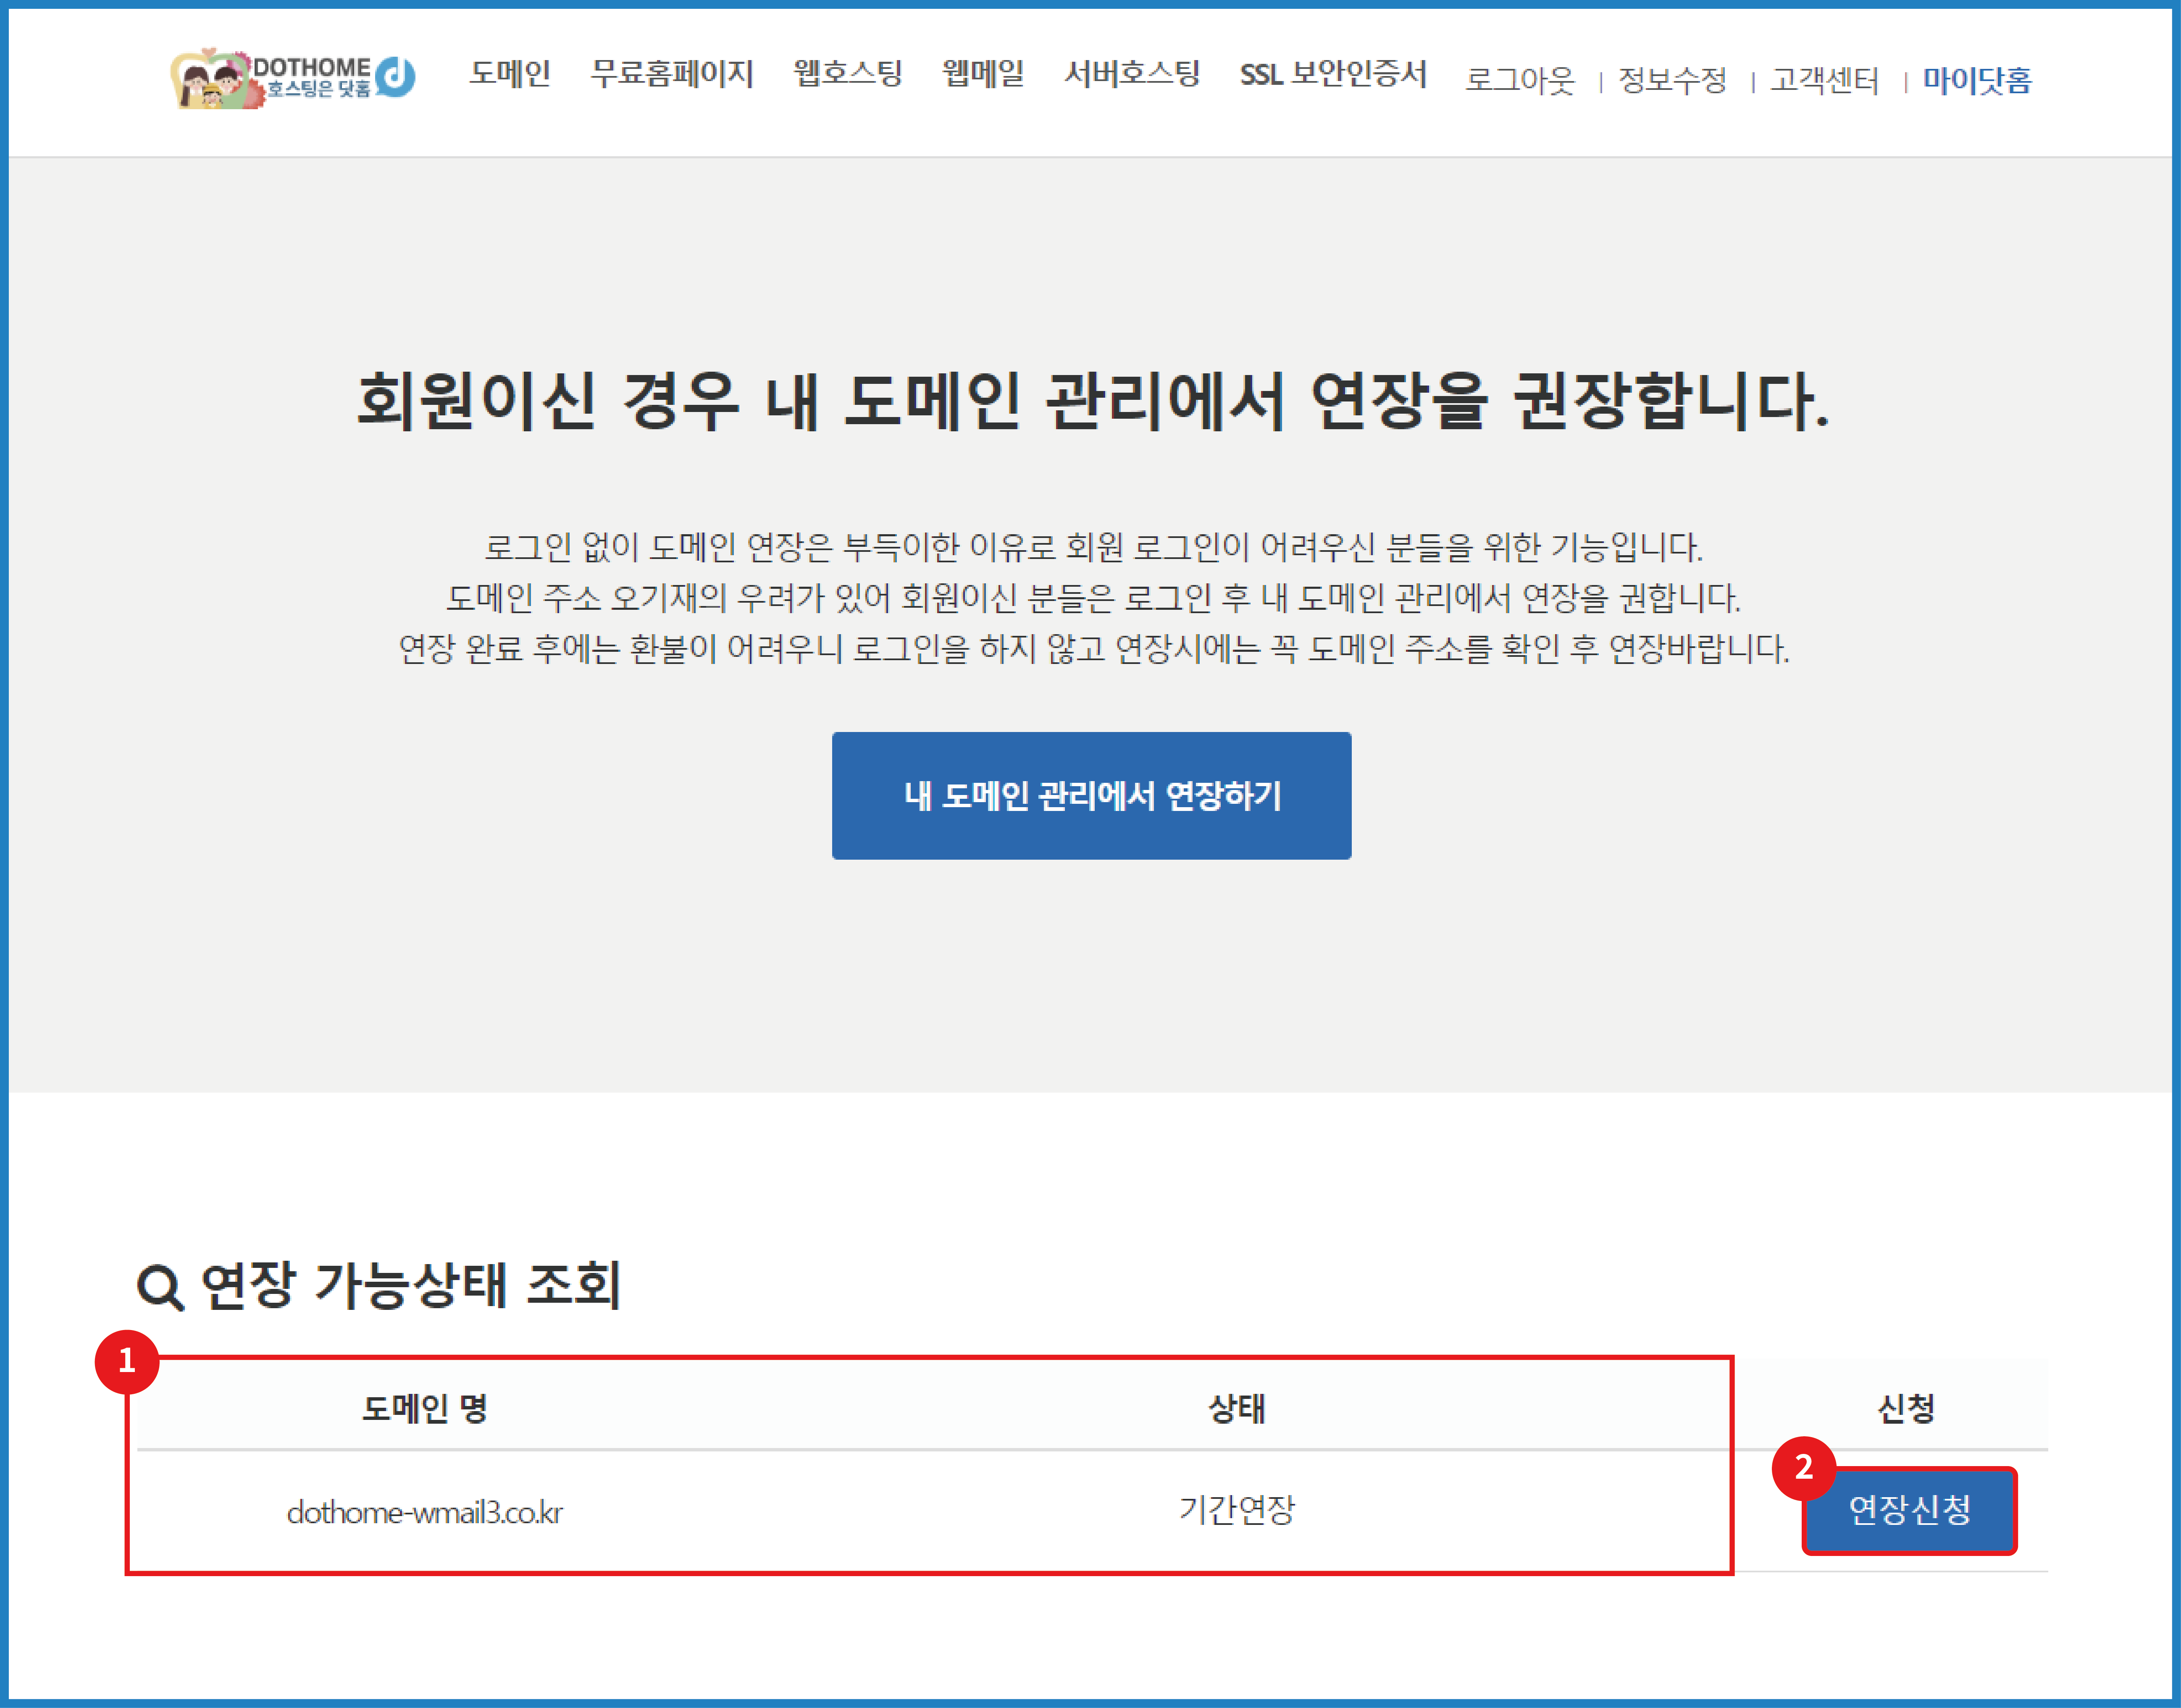The height and width of the screenshot is (1708, 2181).
Task: Click the 연장 가능상태 조회 heading
Action: (x=410, y=1285)
